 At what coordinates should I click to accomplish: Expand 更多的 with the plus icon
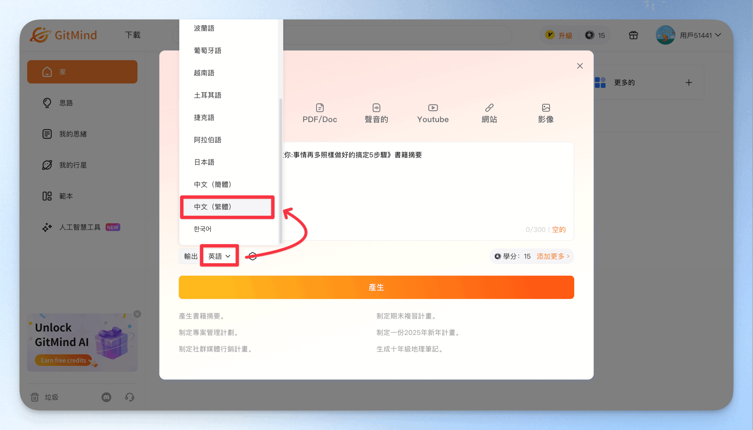point(689,82)
